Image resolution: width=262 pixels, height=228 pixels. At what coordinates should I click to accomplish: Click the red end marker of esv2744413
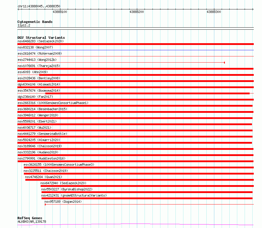click(x=224, y=63)
